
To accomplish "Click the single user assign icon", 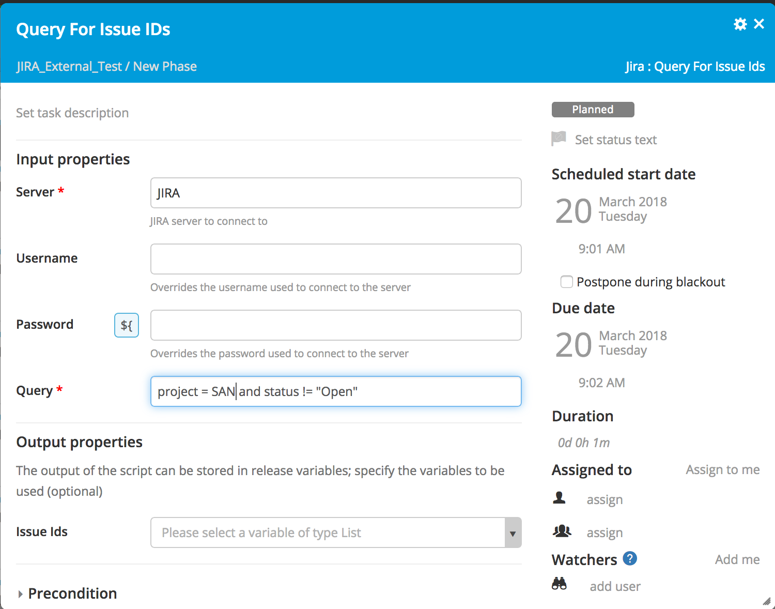I will [559, 498].
